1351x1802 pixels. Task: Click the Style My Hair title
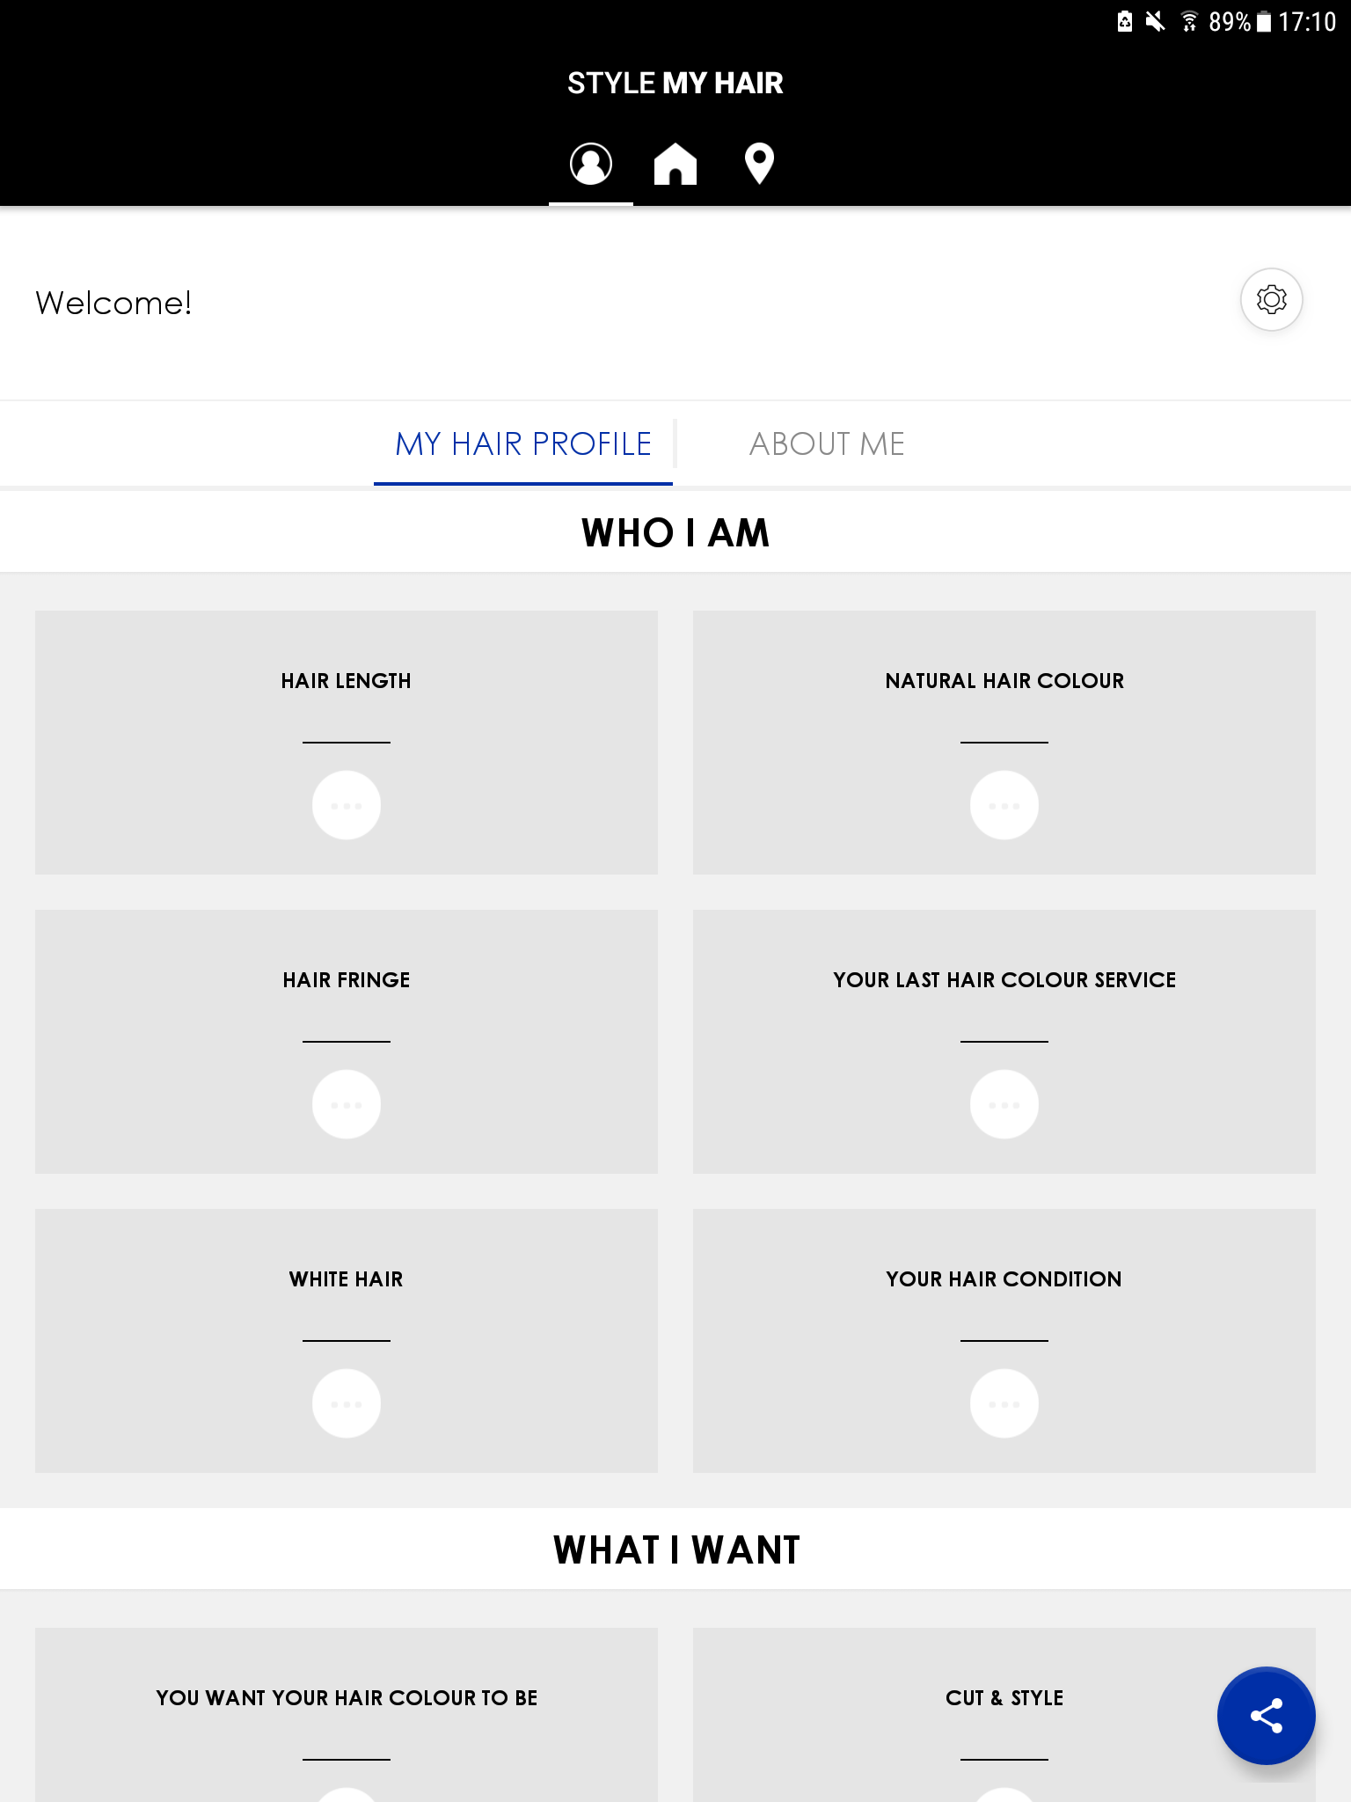pos(675,84)
